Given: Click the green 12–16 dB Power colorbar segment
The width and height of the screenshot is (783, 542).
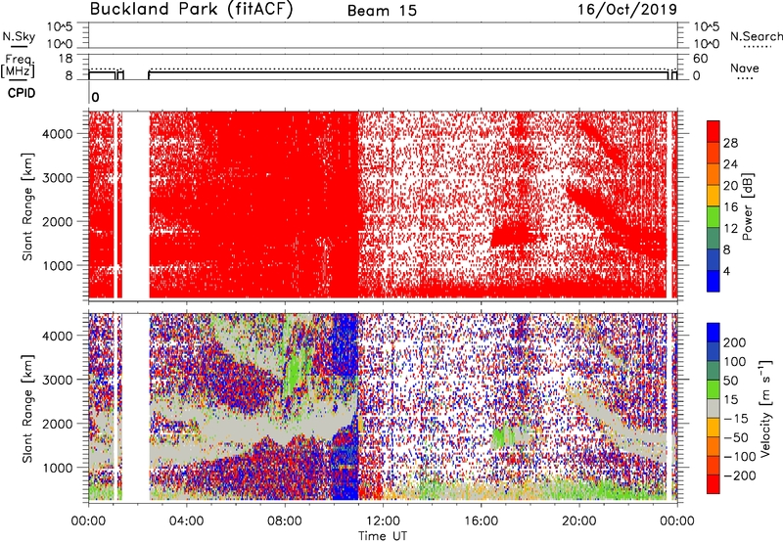Looking at the screenshot, I should [x=714, y=217].
